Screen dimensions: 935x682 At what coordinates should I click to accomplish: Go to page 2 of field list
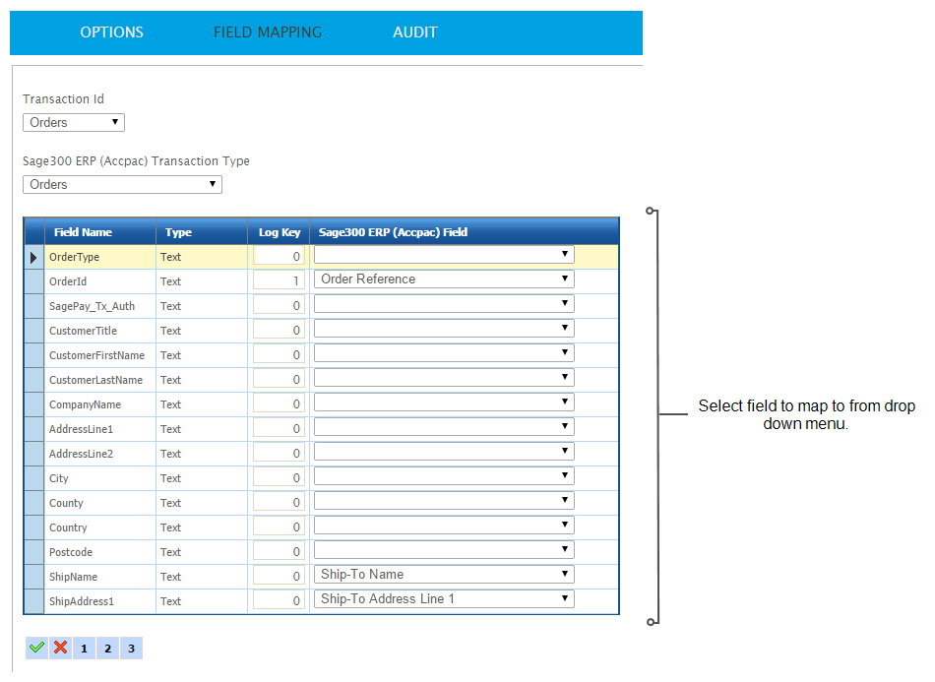[107, 648]
